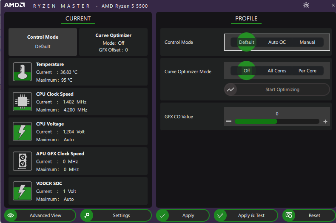
Task: Increase GFX CO Value with plus
Action: [x=325, y=121]
